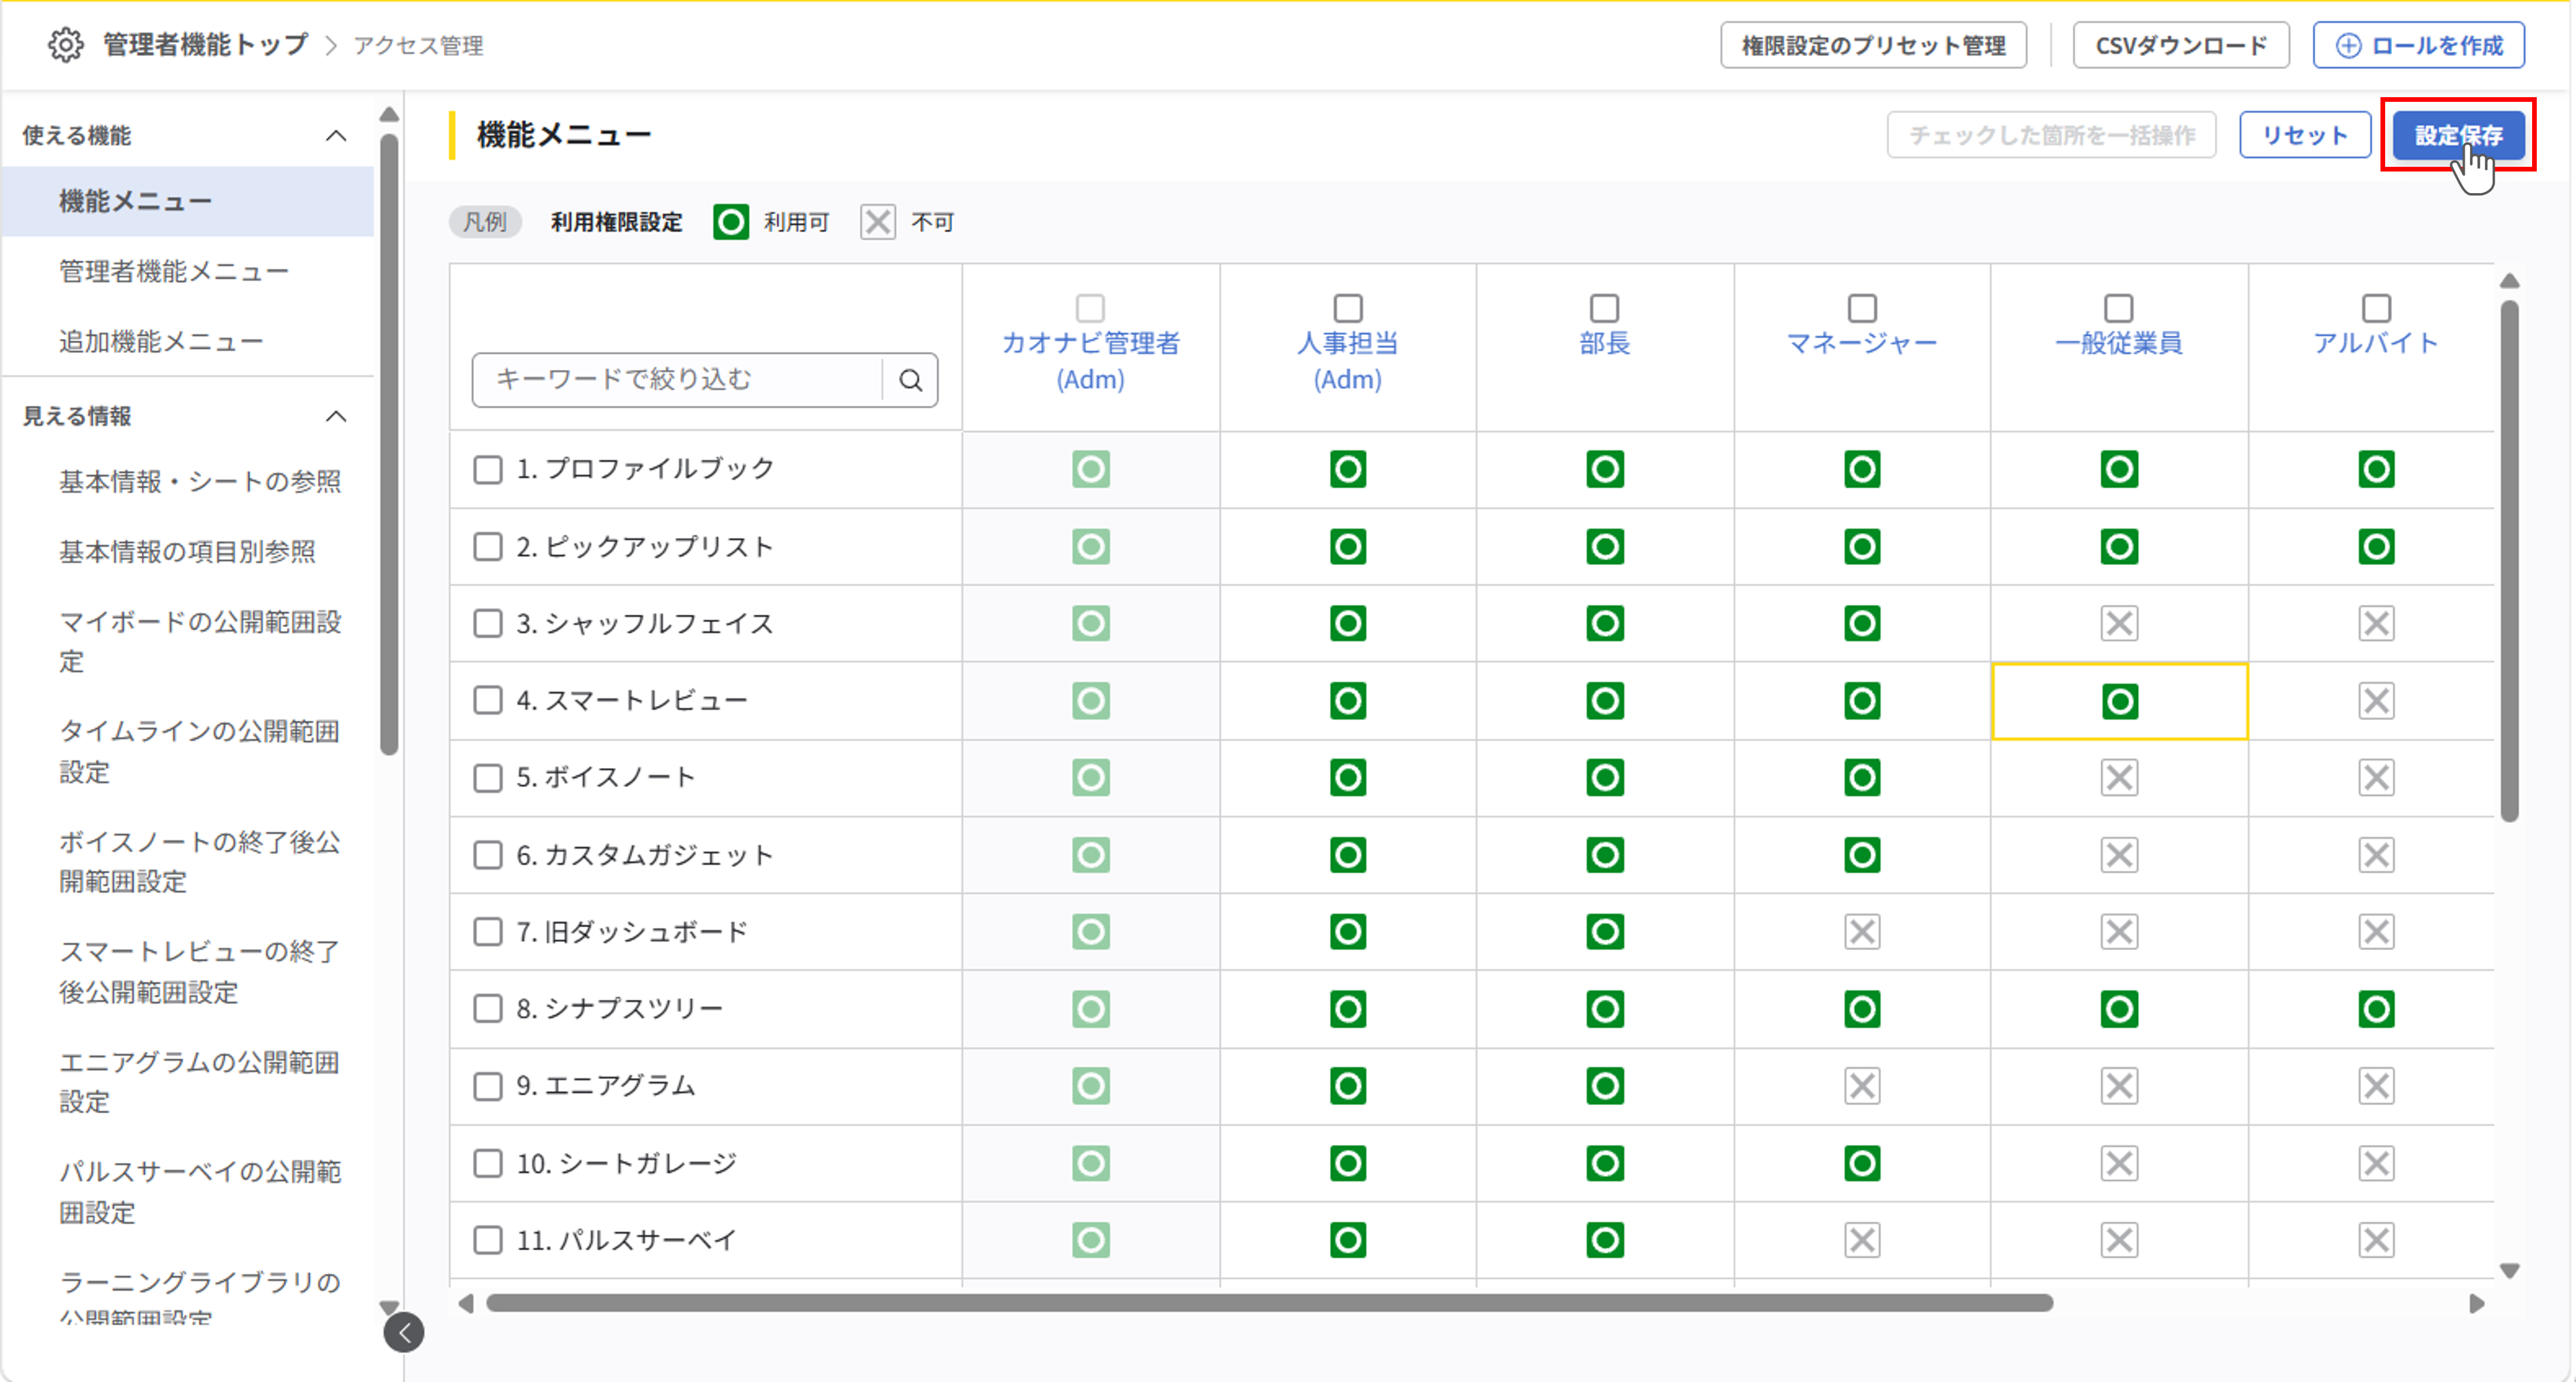Toggle スマートレビュー highlighted cell for 一般従業員

(2119, 701)
